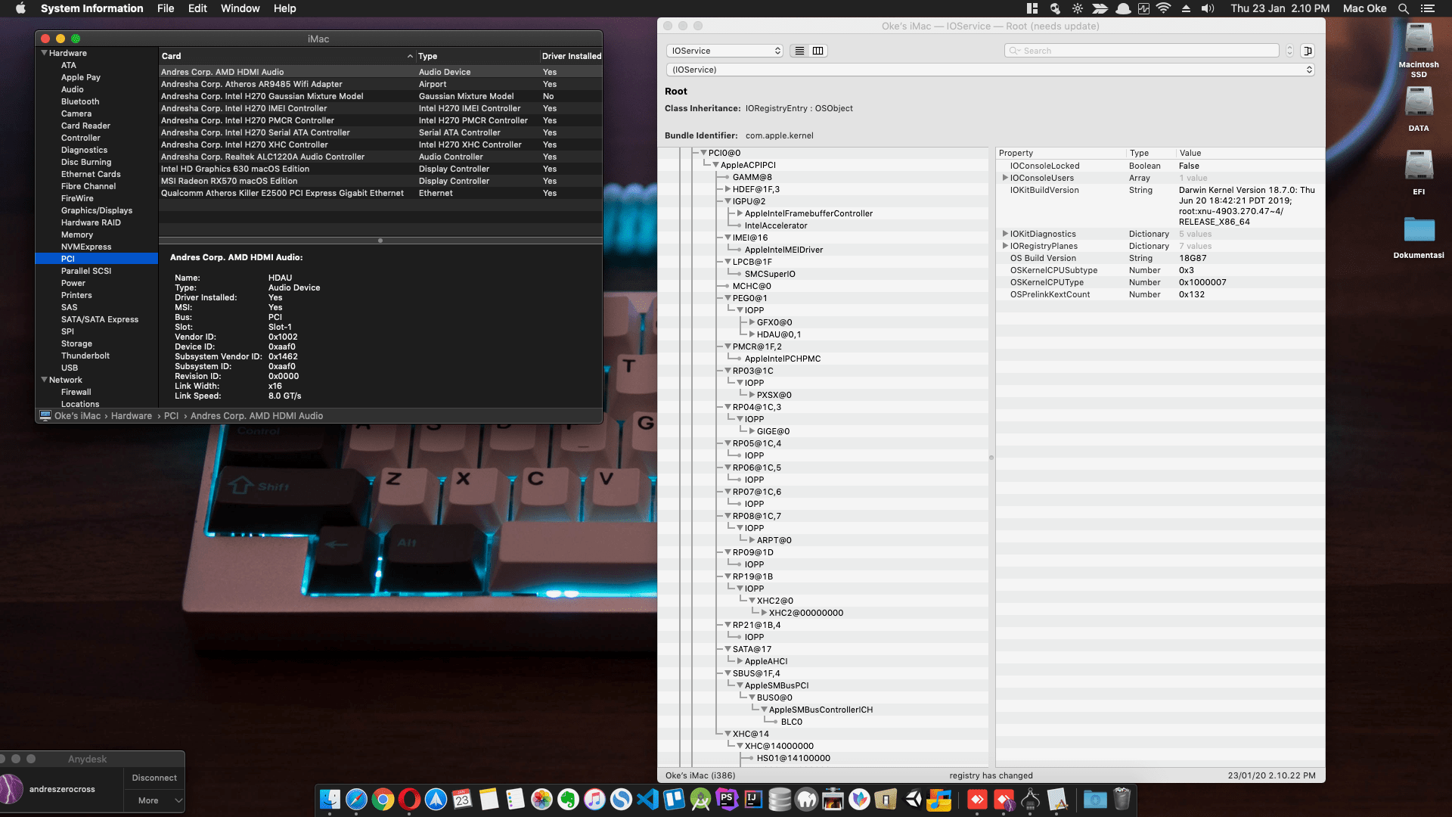Open the Photos app in the Dock

(x=541, y=799)
